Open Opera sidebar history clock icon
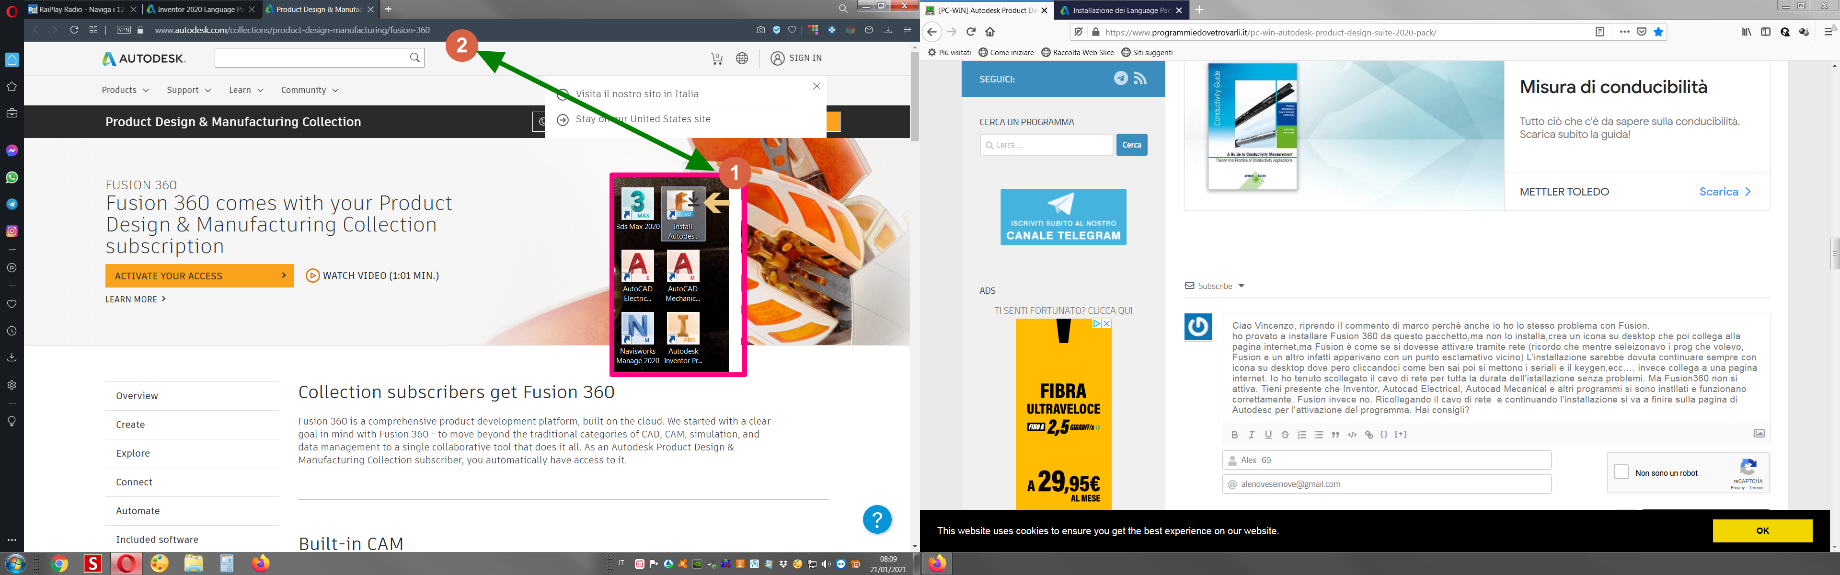1840x575 pixels. (x=11, y=332)
